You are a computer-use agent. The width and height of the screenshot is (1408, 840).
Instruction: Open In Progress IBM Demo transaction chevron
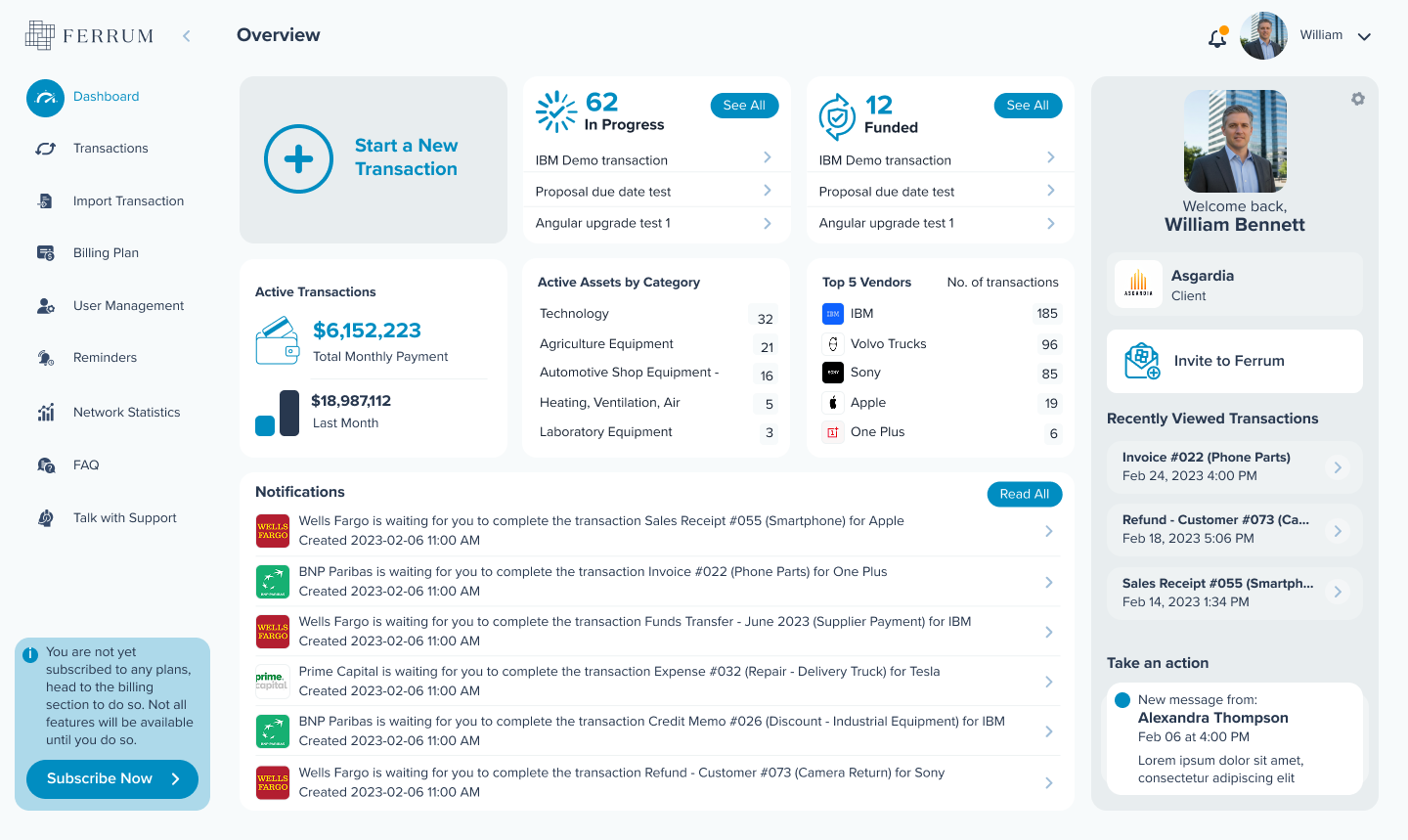(x=768, y=157)
